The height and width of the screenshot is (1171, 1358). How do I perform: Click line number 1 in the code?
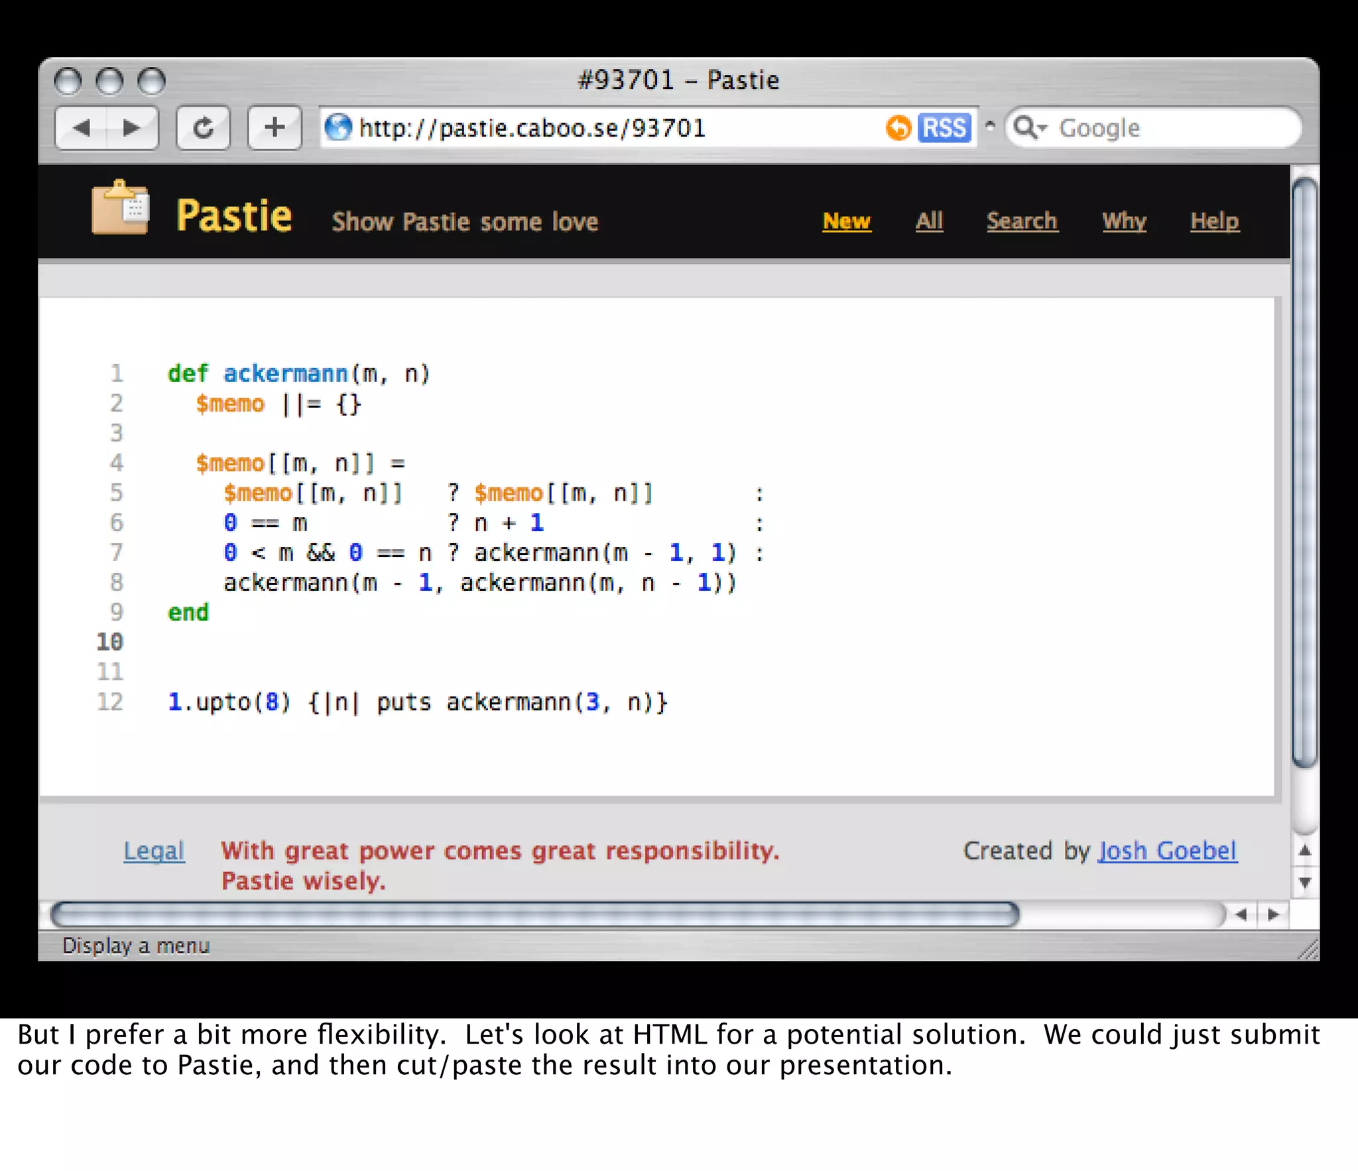[117, 373]
